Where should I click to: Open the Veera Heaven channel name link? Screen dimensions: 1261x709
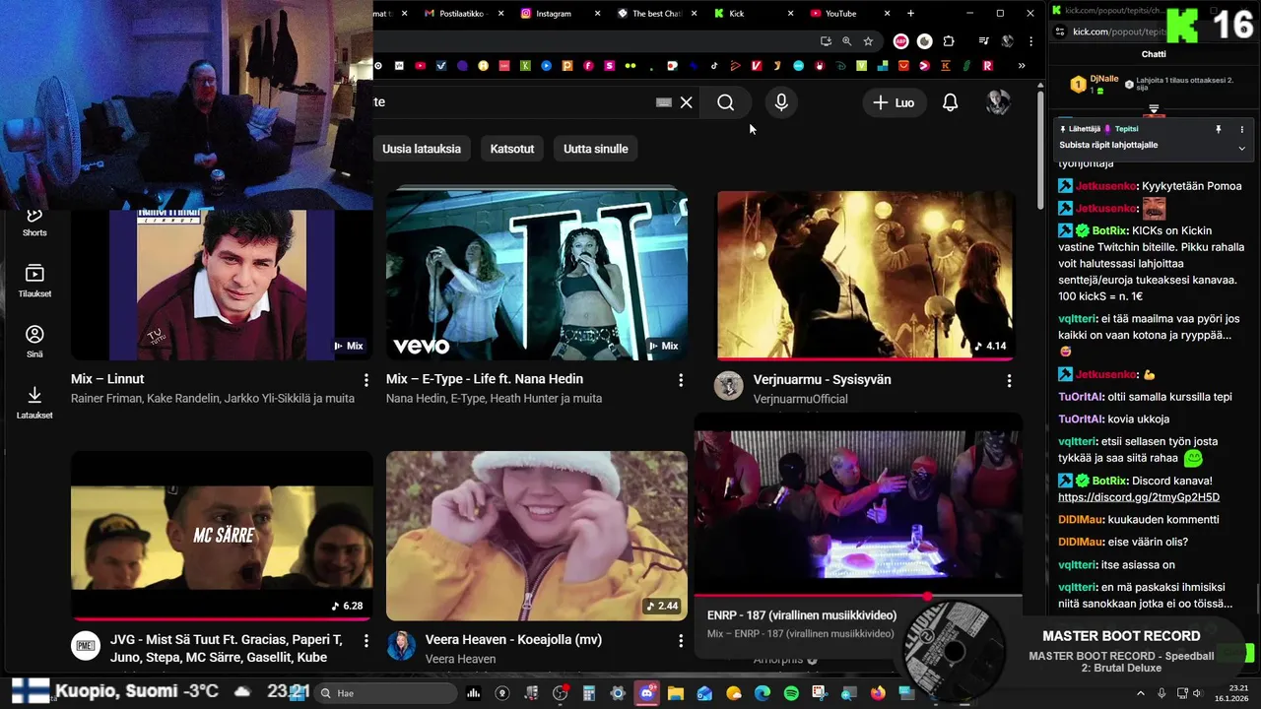(x=460, y=659)
